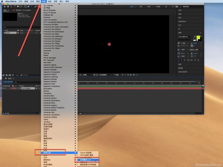Toggle Superscript in Character panel
This screenshot has width=223, height=167.
(195, 60)
